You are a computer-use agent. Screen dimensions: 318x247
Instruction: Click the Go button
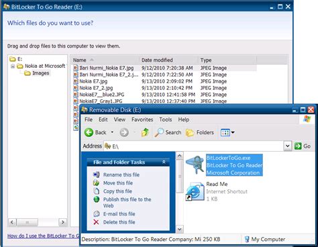(303, 146)
